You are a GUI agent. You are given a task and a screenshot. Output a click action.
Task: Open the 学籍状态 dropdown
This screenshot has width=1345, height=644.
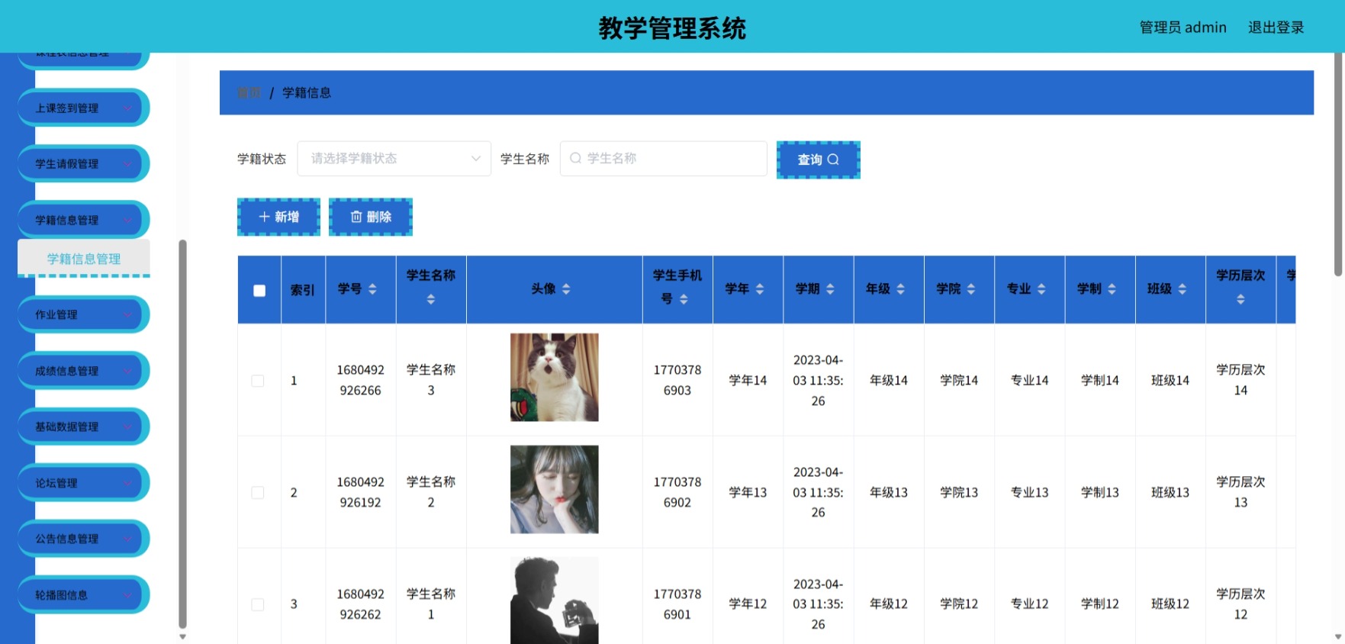click(x=394, y=159)
